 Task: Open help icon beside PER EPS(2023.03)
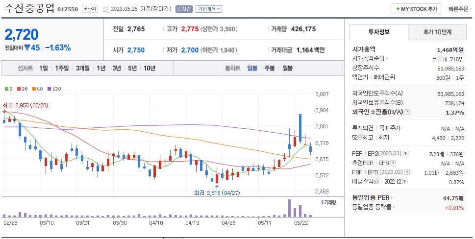405,154
